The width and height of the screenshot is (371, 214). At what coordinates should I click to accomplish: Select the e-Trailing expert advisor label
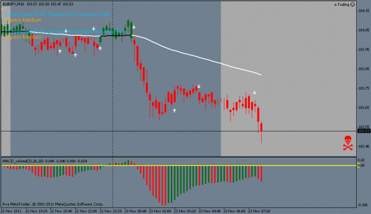click(x=342, y=5)
